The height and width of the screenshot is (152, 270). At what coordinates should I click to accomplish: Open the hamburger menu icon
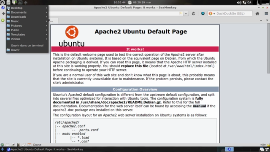coord(266,14)
